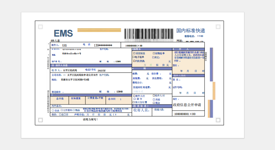Click the 寄达城市 label
Image resolution: width=275 pixels, height=150 pixels.
(56, 92)
